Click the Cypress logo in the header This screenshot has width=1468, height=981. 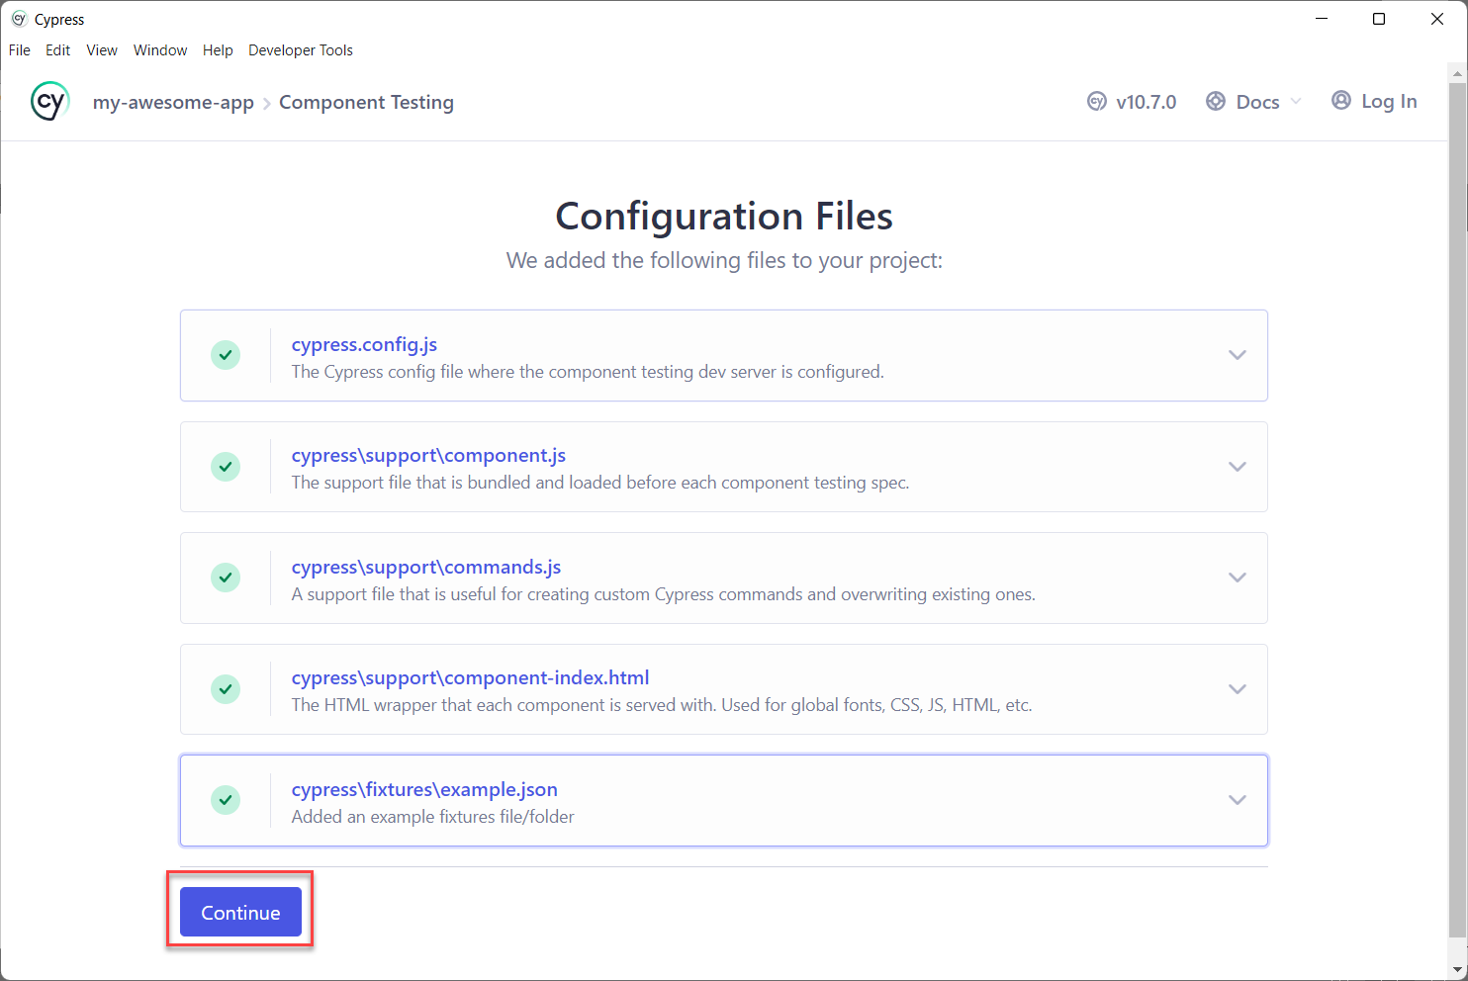49,101
